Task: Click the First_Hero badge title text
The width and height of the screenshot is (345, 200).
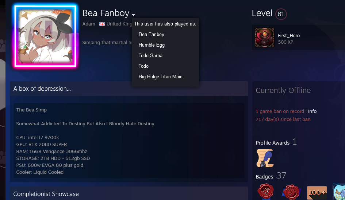Action: pos(289,36)
